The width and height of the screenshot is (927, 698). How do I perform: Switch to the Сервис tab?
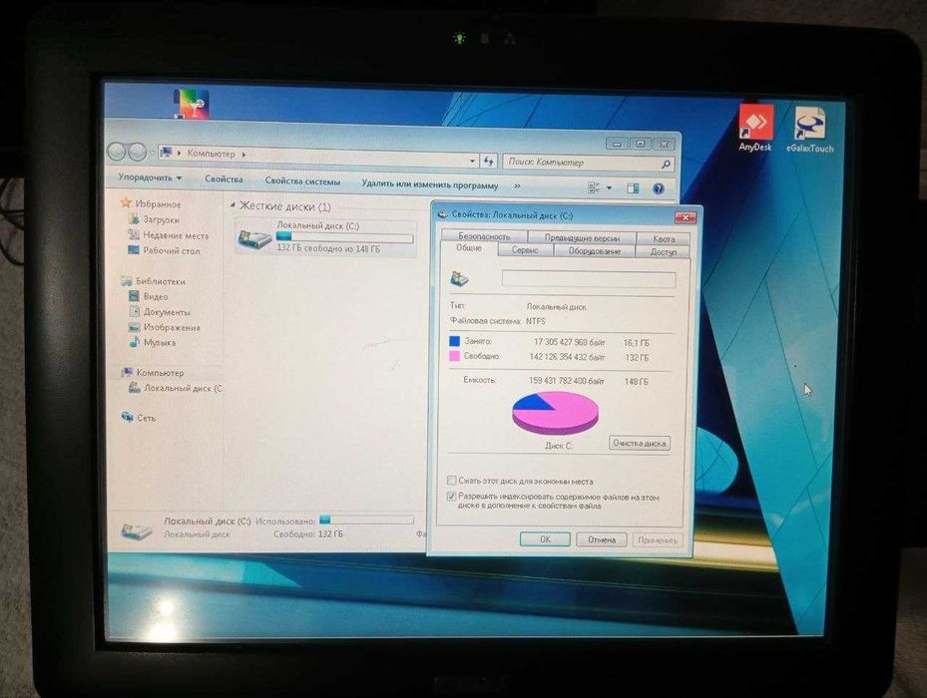(x=525, y=250)
